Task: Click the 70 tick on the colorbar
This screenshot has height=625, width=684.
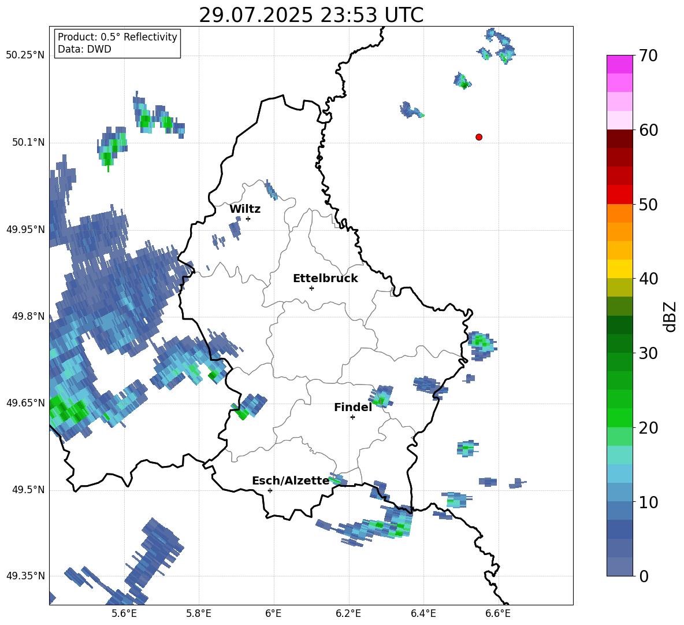Action: 648,56
